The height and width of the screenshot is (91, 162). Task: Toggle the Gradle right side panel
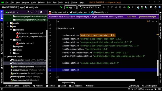[x=160, y=16]
